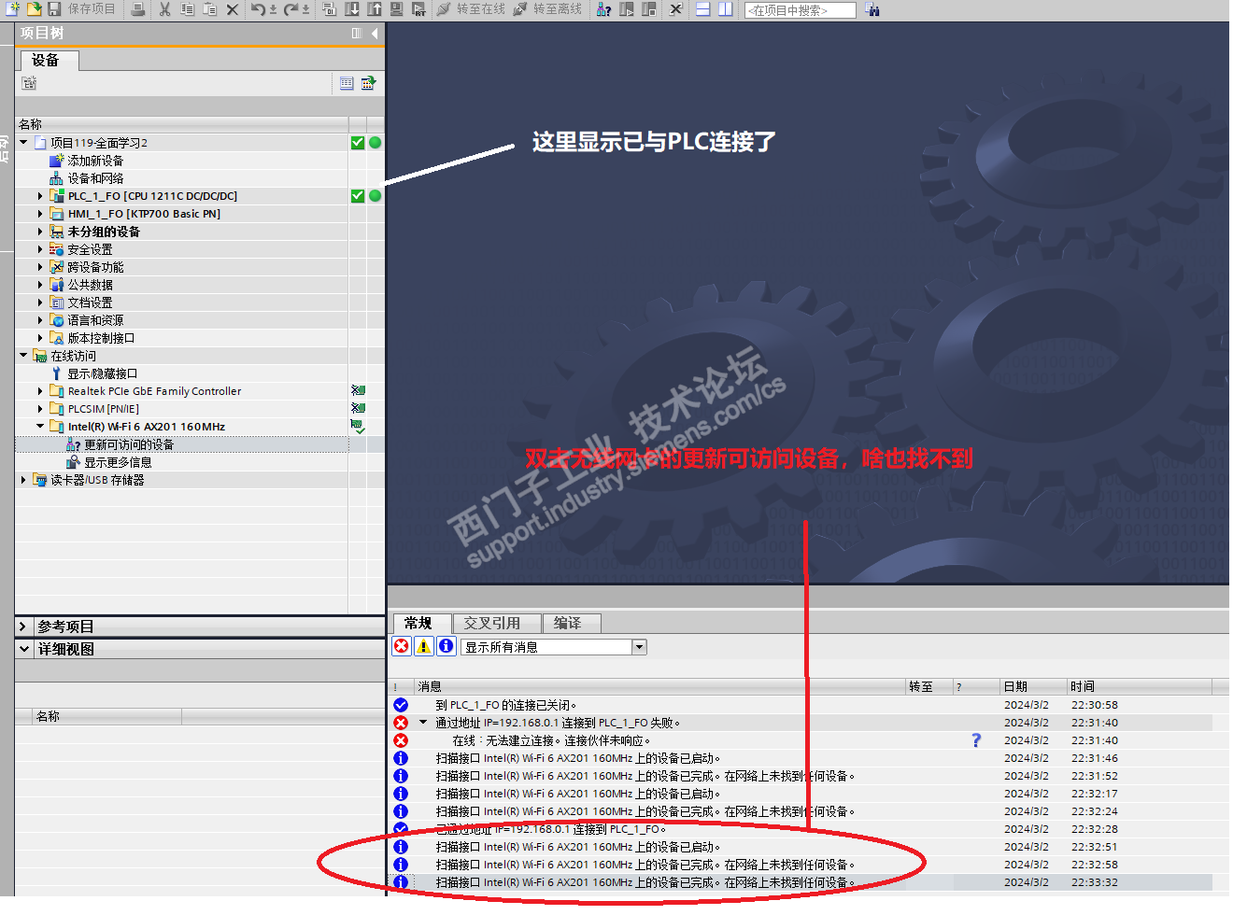This screenshot has height=915, width=1233.
Task: Expand the PLC_1_FO CPU 1211C node
Action: point(40,196)
